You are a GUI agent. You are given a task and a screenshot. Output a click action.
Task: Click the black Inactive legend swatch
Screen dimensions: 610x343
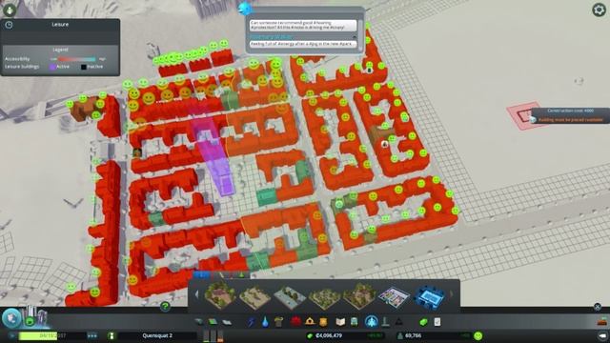83,67
